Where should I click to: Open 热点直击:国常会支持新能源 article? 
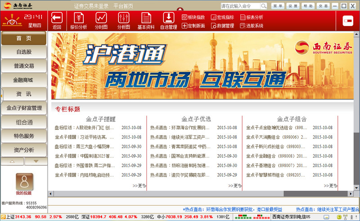click(180, 156)
